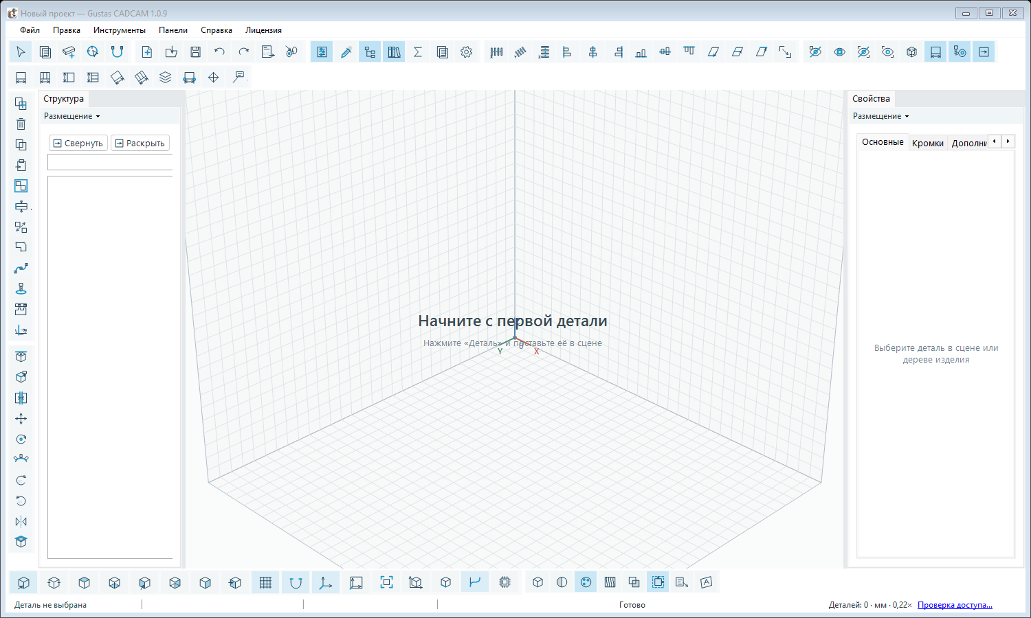Undo the last action
This screenshot has width=1031, height=618.
219,51
